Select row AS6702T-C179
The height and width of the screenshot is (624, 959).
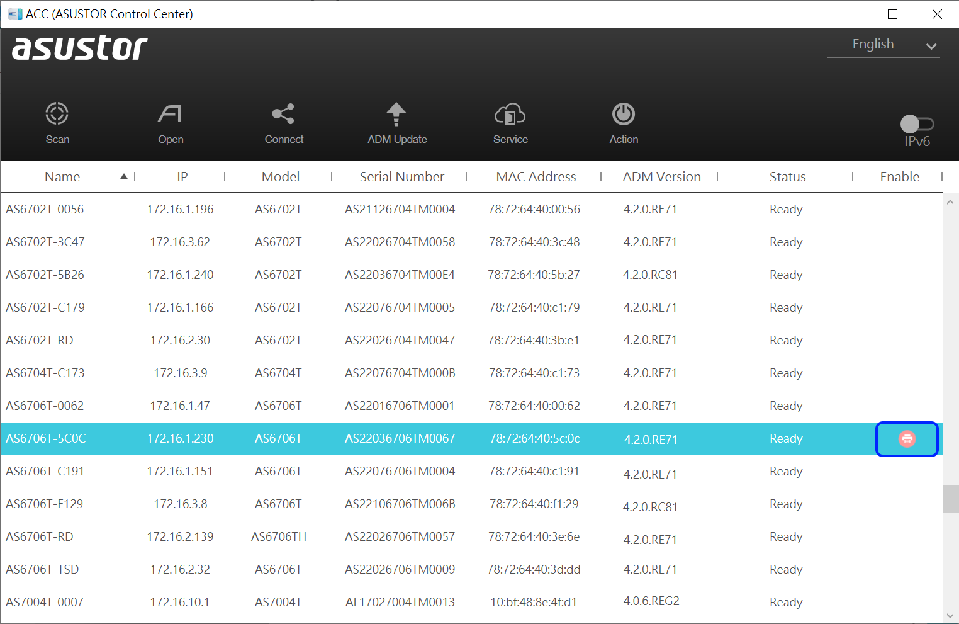click(x=471, y=308)
